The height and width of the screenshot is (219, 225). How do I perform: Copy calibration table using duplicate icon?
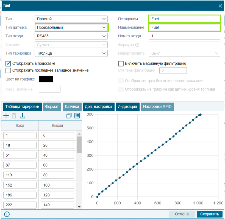point(69,116)
